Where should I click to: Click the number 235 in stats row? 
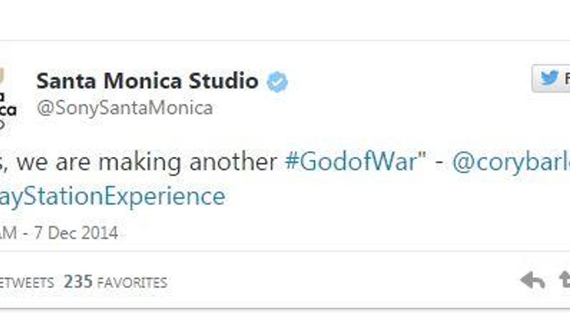(77, 282)
